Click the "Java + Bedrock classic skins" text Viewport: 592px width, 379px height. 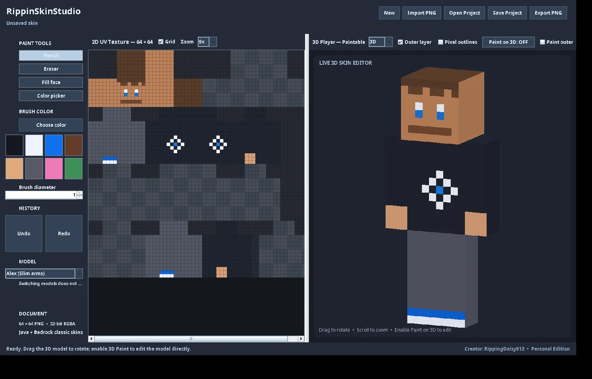click(51, 332)
